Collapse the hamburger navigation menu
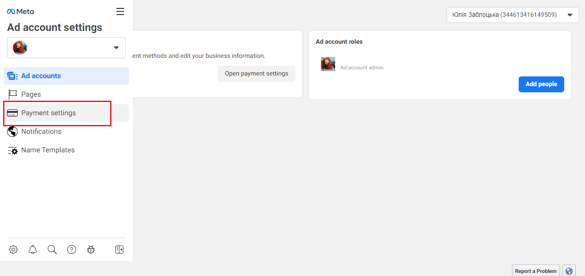The height and width of the screenshot is (276, 585). (120, 11)
